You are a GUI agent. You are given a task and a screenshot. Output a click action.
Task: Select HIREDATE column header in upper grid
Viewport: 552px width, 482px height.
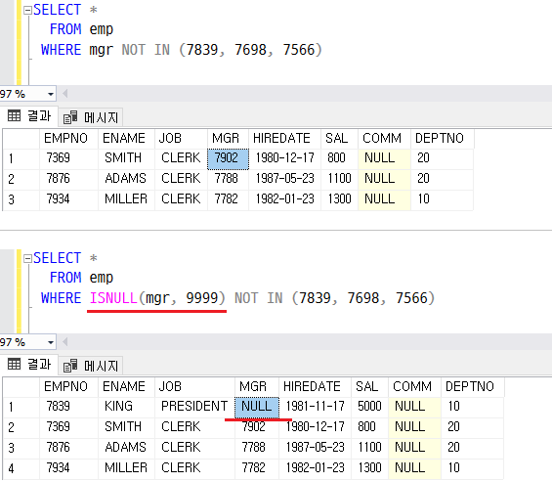tap(285, 139)
